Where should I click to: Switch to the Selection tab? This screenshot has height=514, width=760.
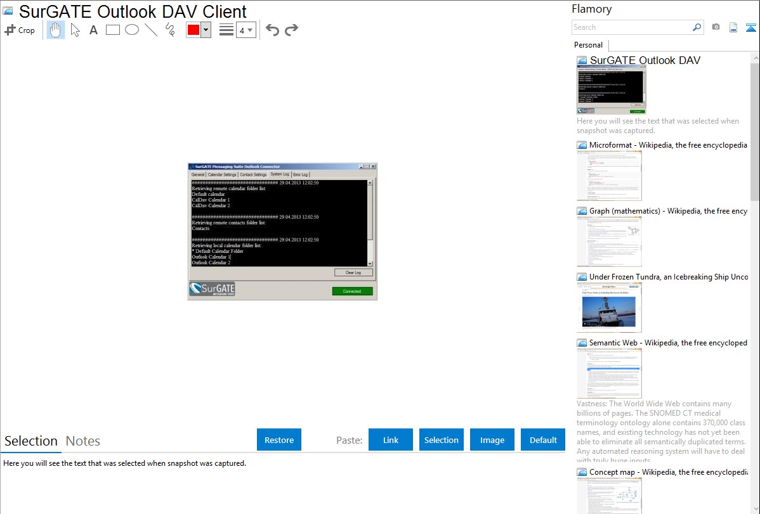pyautogui.click(x=31, y=441)
